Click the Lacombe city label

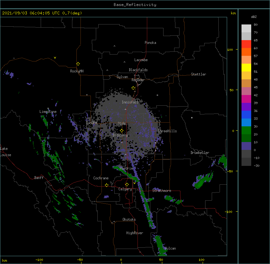point(141,60)
